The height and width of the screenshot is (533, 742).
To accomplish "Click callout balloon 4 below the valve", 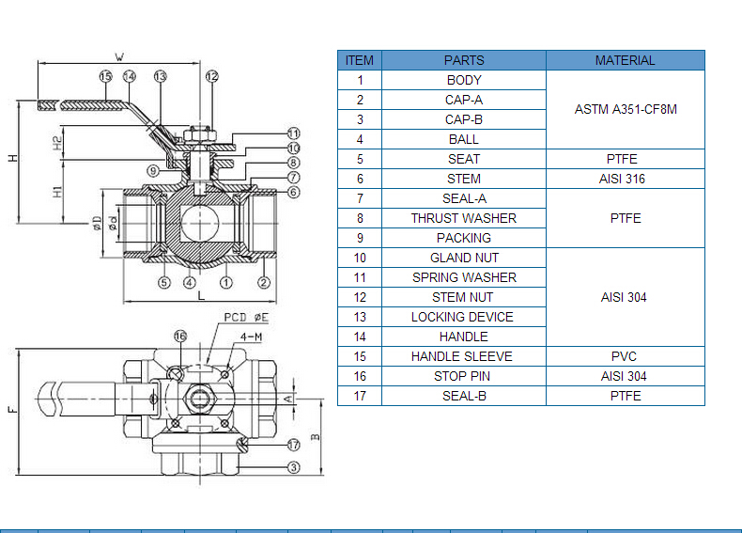I will [x=190, y=283].
